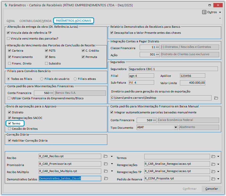Open lookup for Conta Financeira 569
The width and height of the screenshot is (226, 196).
point(154,120)
